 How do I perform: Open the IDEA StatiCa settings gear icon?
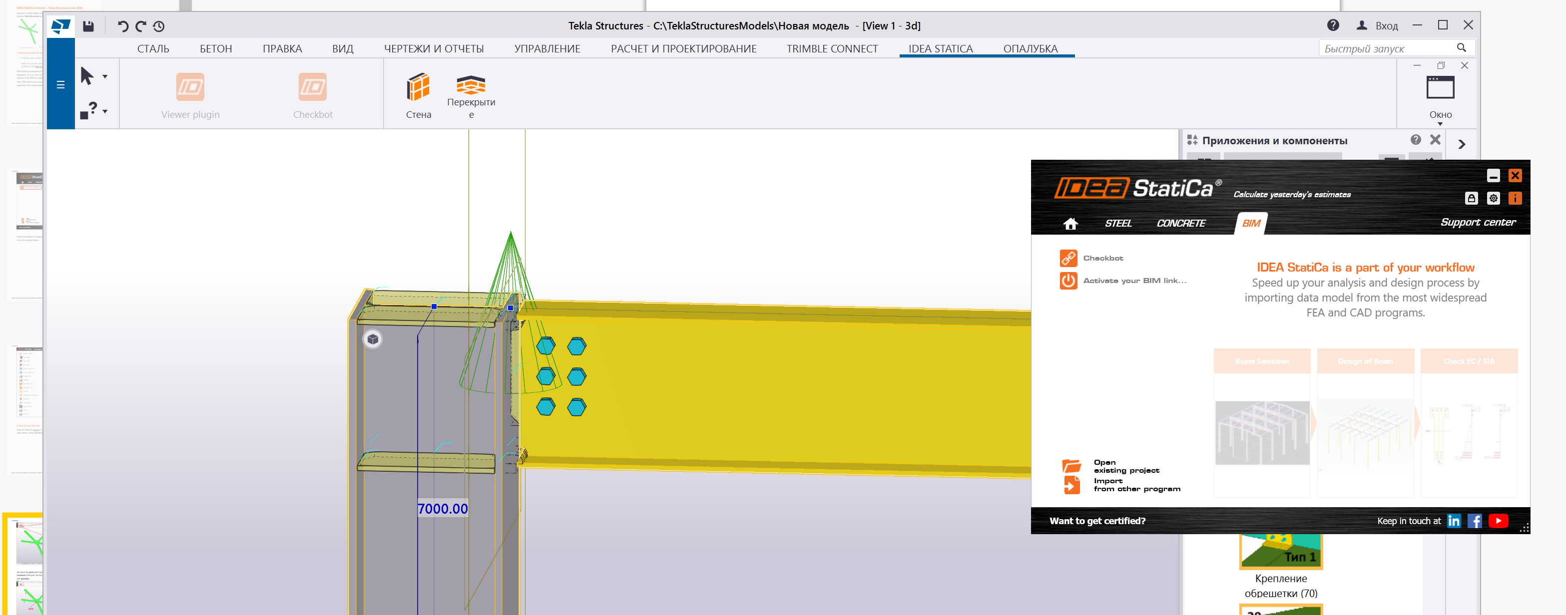[1493, 198]
